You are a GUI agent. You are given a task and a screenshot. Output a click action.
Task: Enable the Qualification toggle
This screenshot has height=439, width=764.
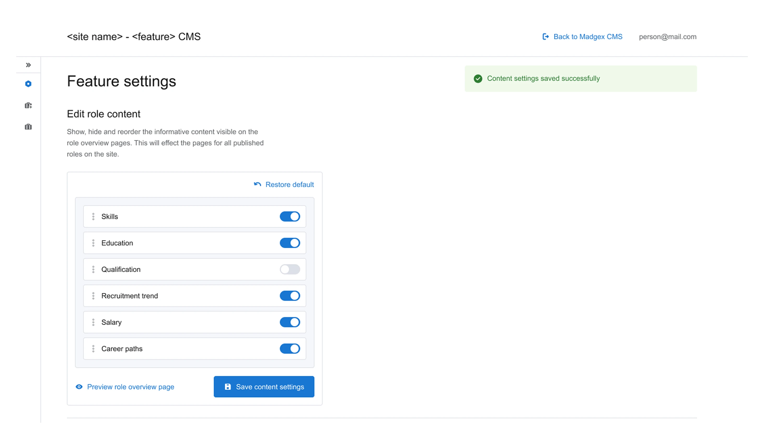pos(290,269)
